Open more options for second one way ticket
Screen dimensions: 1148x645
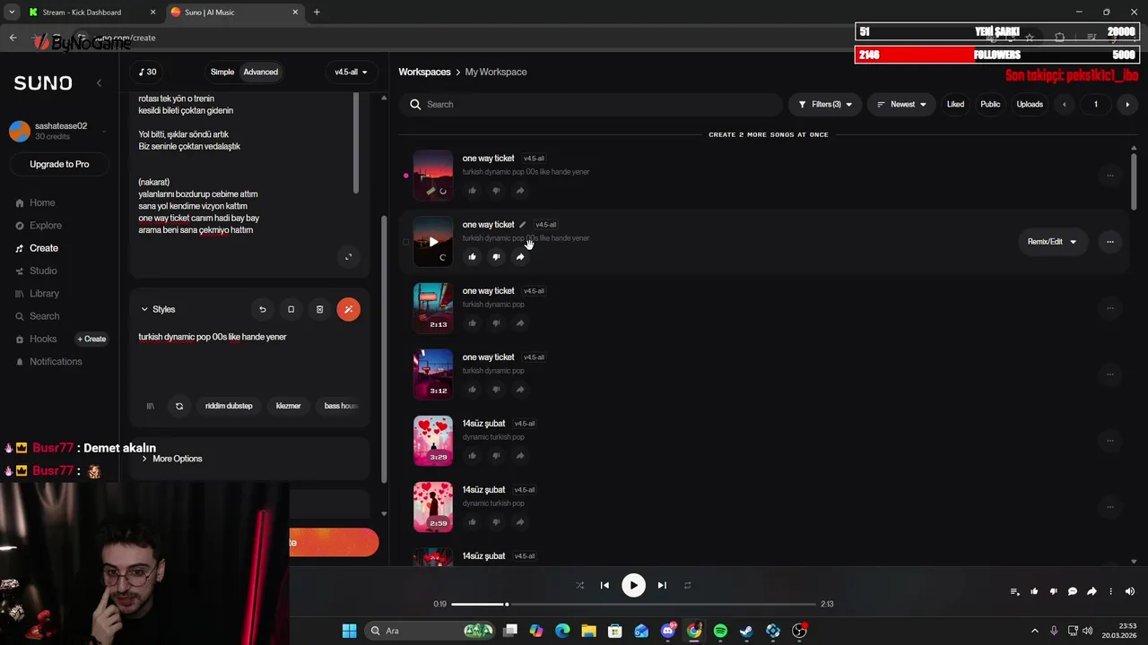[x=1110, y=242]
